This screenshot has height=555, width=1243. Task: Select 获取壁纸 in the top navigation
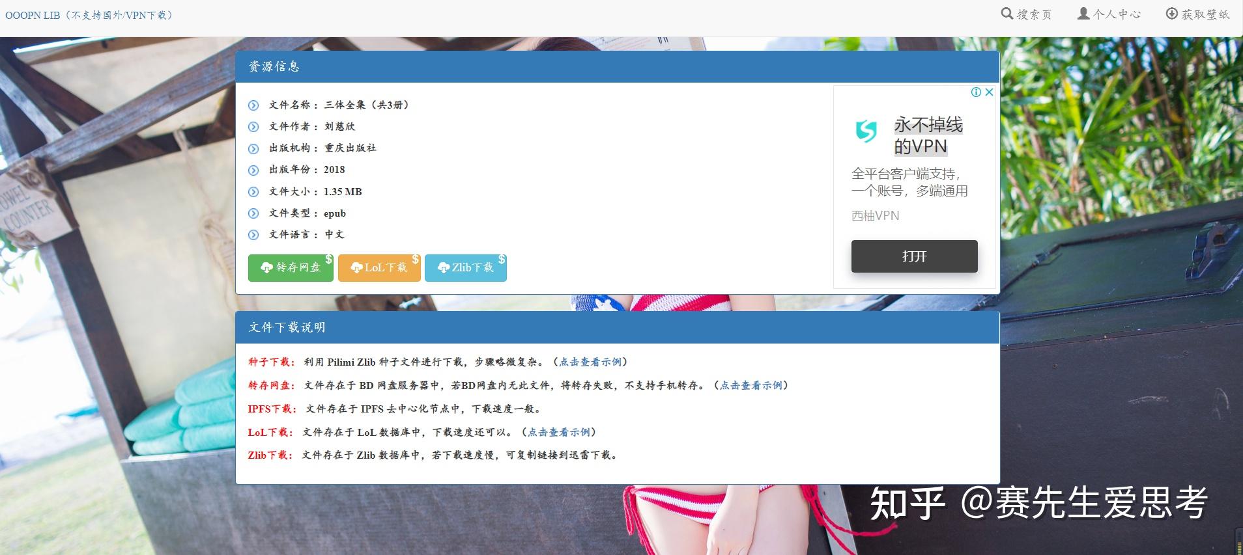point(1205,14)
